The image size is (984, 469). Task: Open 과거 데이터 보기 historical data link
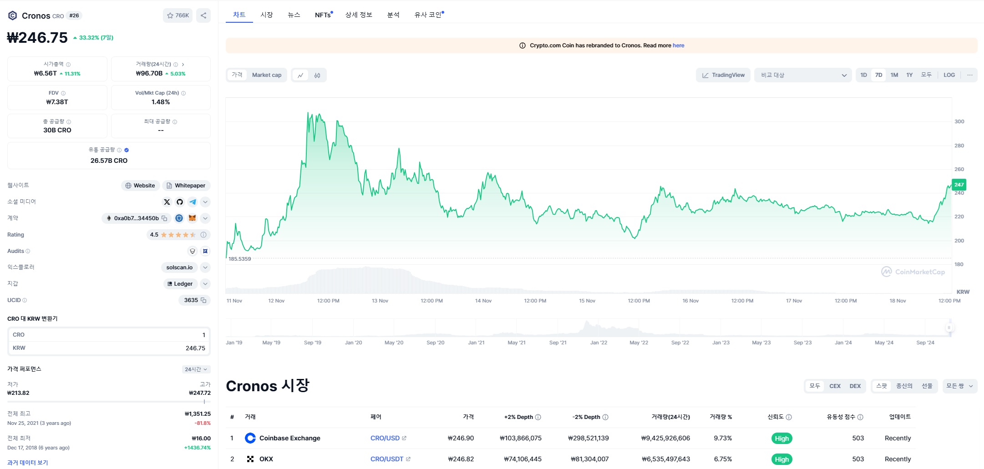coord(28,463)
